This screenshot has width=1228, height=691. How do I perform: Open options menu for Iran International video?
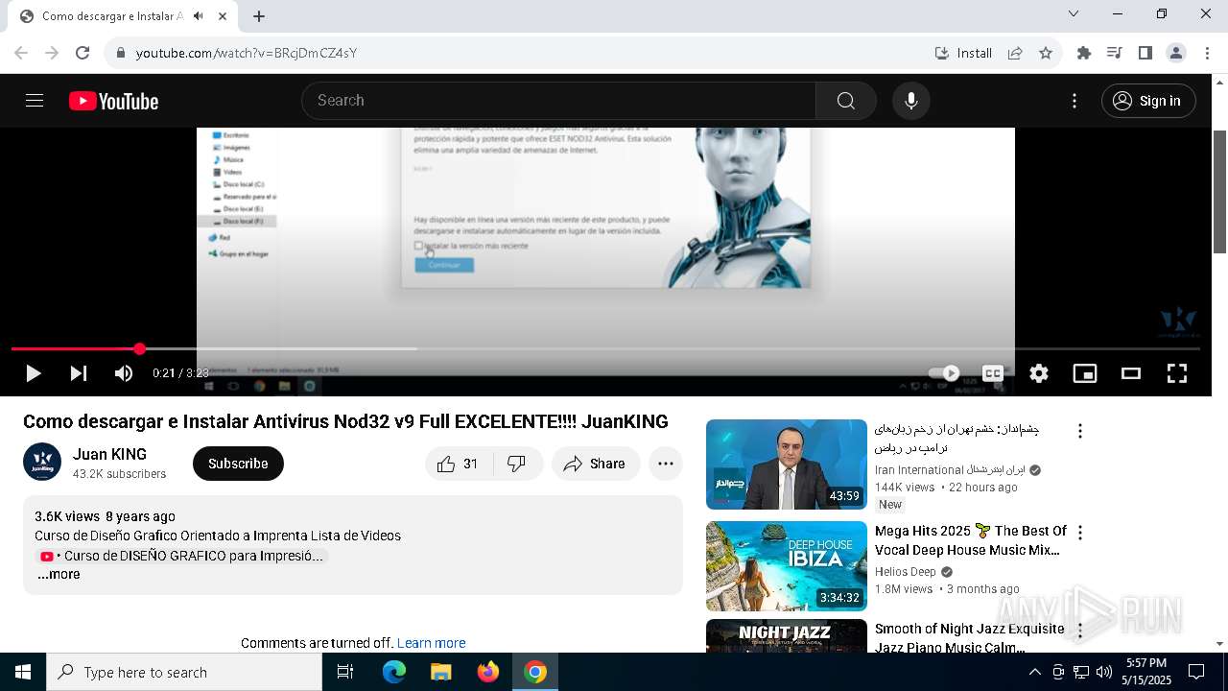[x=1080, y=431]
